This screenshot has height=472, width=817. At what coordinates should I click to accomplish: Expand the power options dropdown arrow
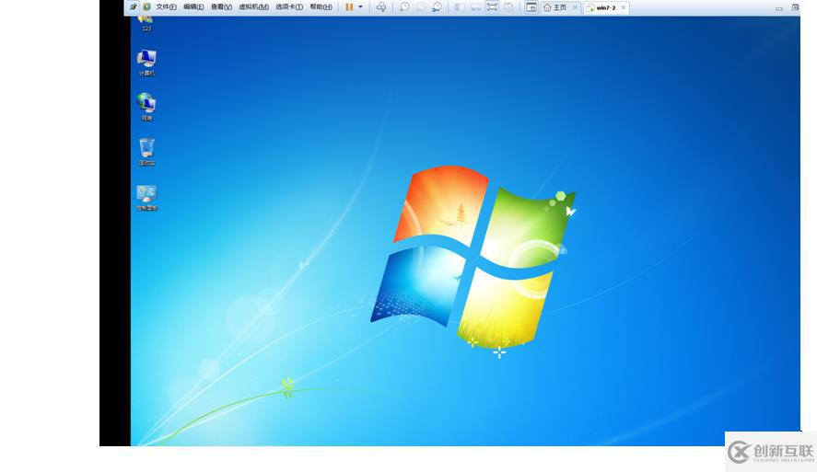360,6
